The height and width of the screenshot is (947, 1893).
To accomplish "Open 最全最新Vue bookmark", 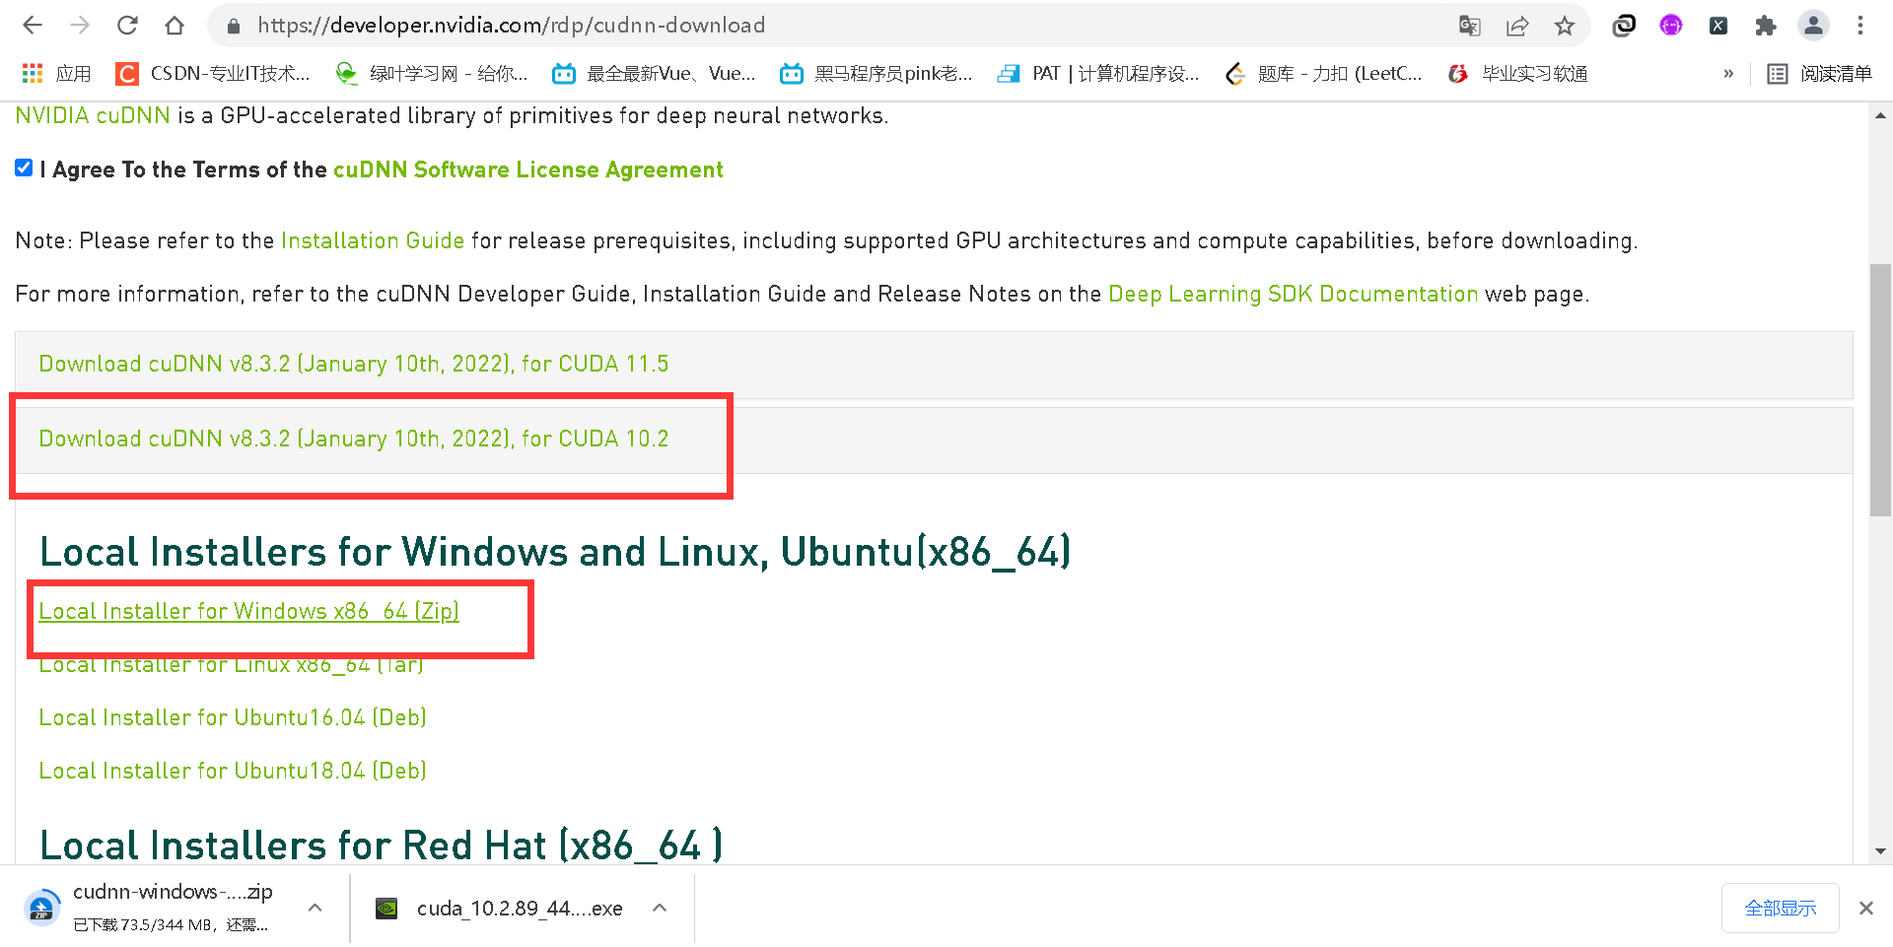I will (654, 74).
